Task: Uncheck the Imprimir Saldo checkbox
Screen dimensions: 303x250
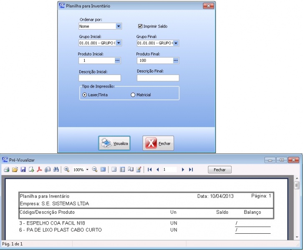Action: pos(140,26)
